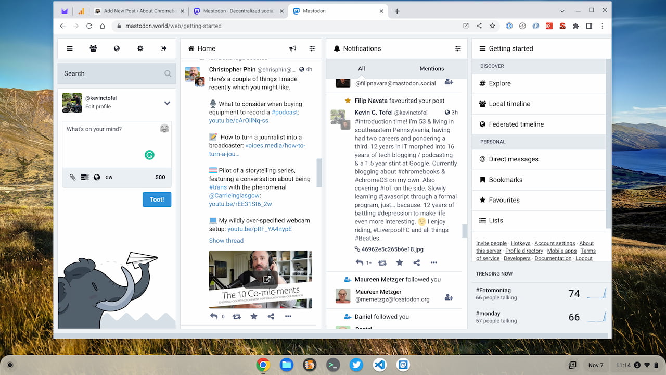Open the Terminal app from shelf
The width and height of the screenshot is (666, 375).
tap(333, 365)
